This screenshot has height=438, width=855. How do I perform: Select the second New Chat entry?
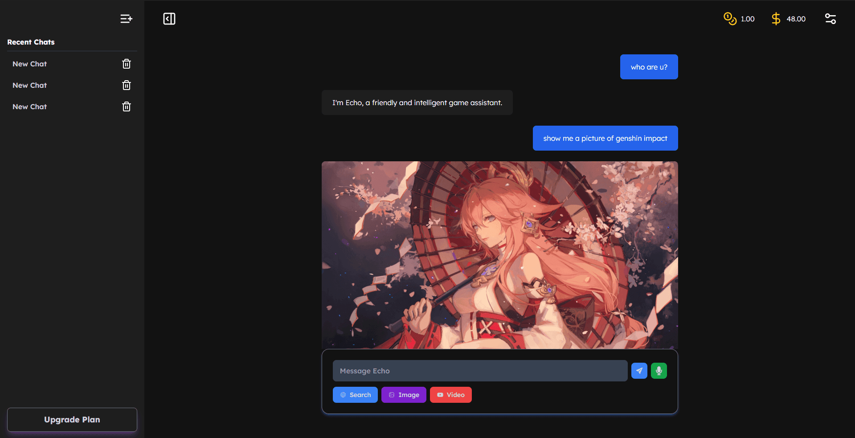(29, 85)
